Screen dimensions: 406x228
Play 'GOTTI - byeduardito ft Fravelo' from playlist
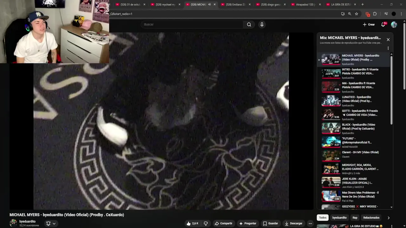coord(354,115)
